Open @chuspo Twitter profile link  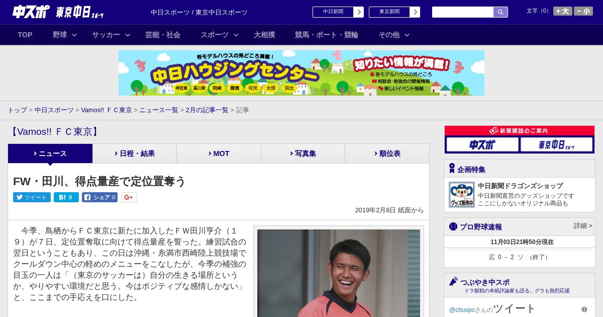[x=462, y=309]
